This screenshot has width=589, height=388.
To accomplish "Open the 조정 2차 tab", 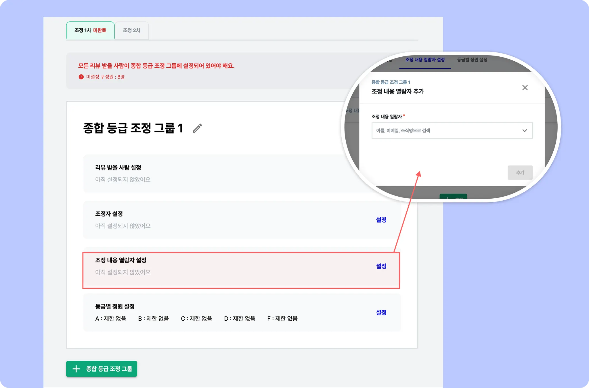I will (132, 31).
